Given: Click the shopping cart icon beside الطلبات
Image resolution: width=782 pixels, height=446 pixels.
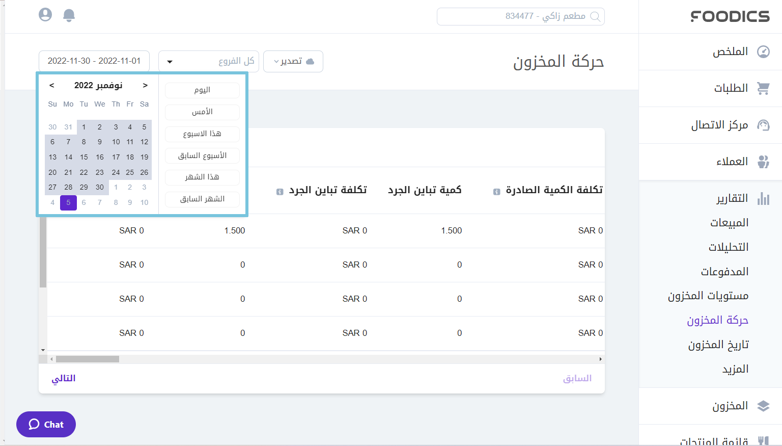Looking at the screenshot, I should tap(763, 88).
